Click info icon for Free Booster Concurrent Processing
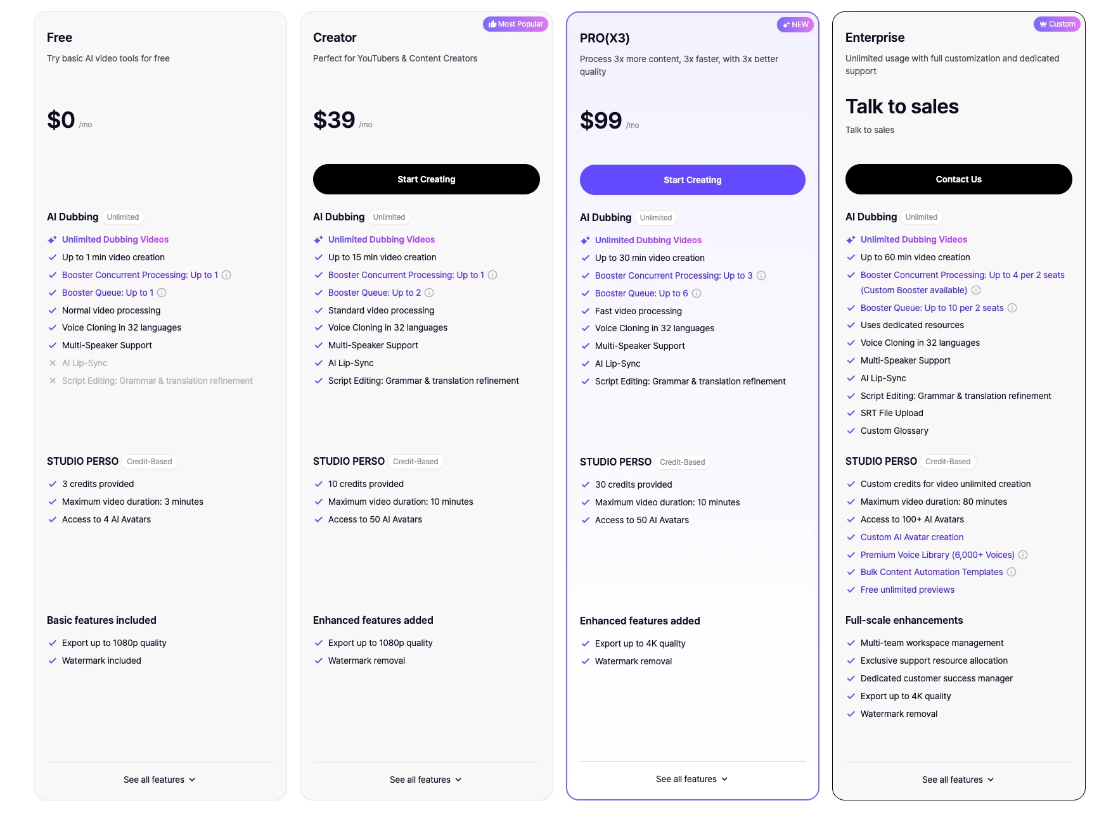The image size is (1118, 822). point(226,275)
